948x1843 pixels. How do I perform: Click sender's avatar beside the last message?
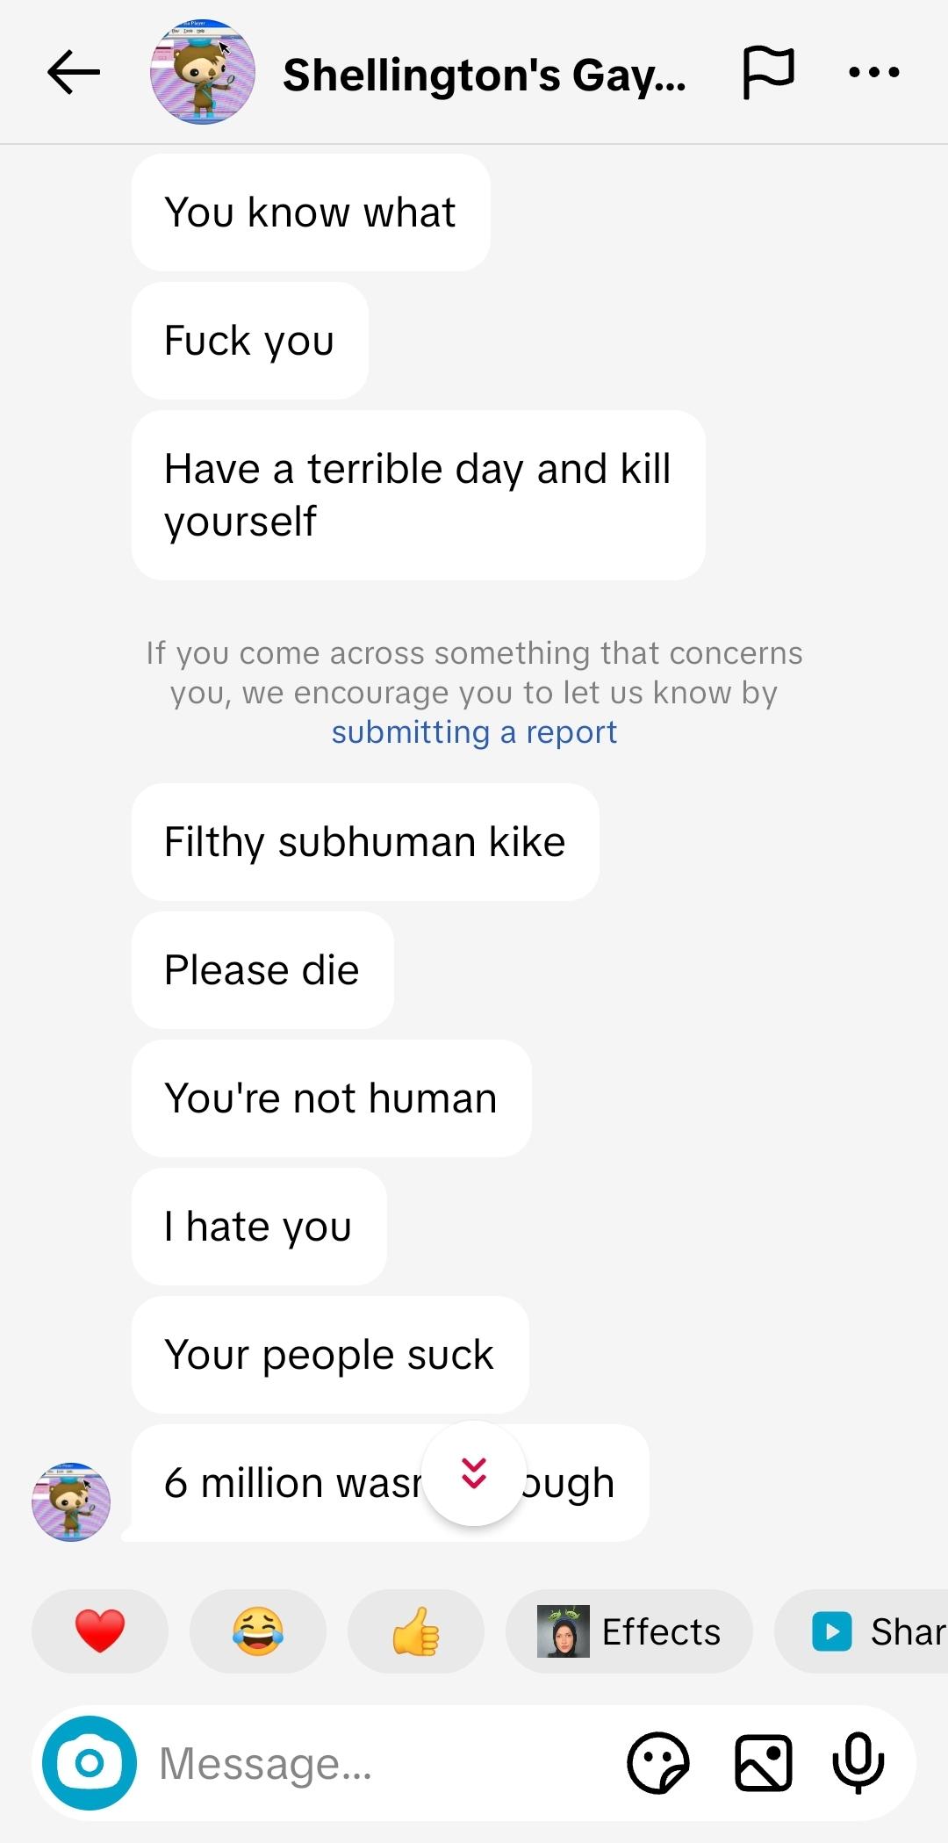(71, 1501)
